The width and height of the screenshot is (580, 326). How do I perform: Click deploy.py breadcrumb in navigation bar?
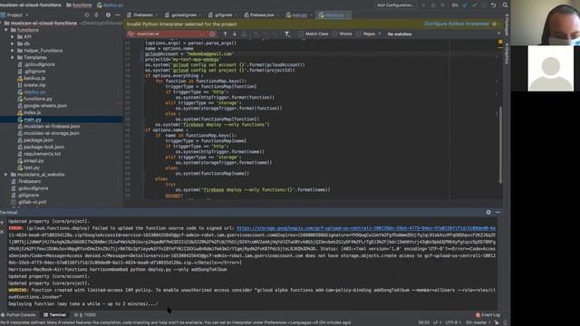pos(110,5)
